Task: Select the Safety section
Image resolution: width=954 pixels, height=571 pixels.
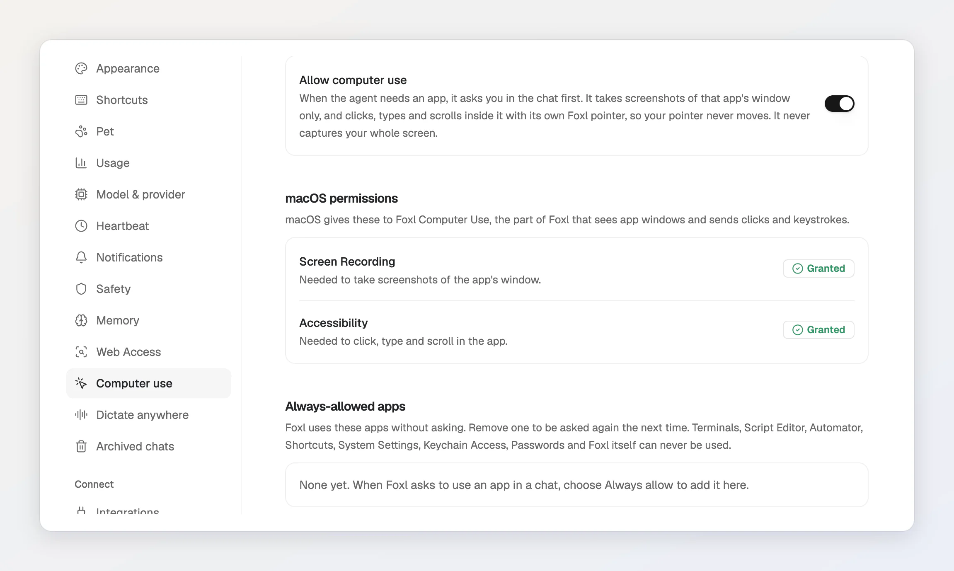Action: 149,289
